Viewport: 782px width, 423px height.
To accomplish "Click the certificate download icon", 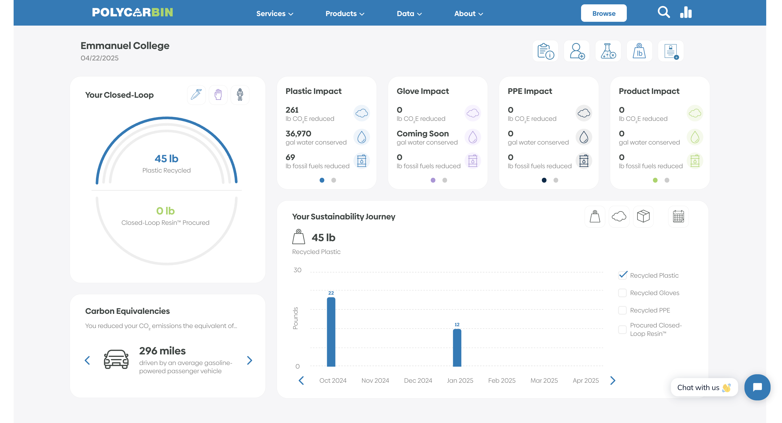I will coord(671,51).
